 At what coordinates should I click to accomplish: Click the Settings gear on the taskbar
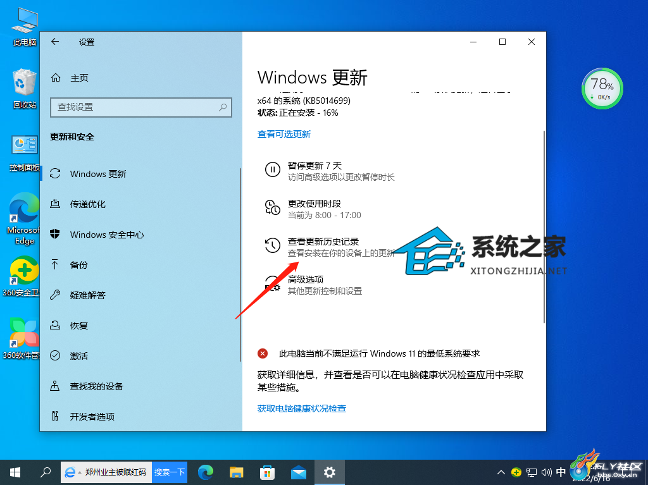tap(329, 472)
